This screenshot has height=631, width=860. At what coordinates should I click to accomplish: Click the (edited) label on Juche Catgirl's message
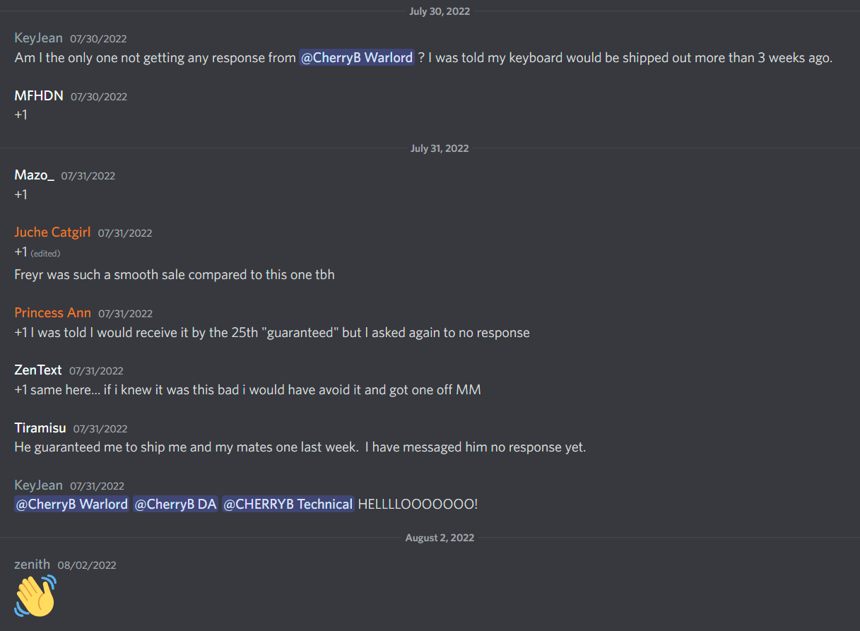click(45, 253)
